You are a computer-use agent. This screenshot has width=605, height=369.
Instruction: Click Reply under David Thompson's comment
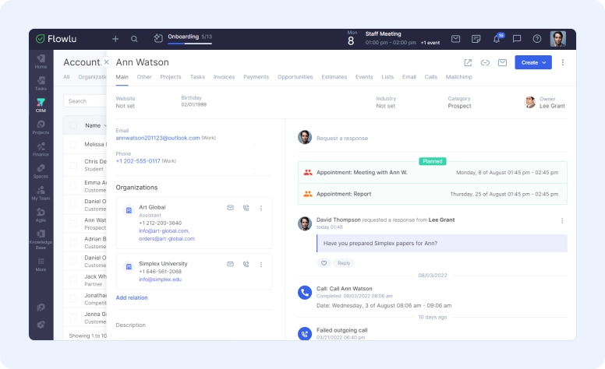pyautogui.click(x=344, y=263)
